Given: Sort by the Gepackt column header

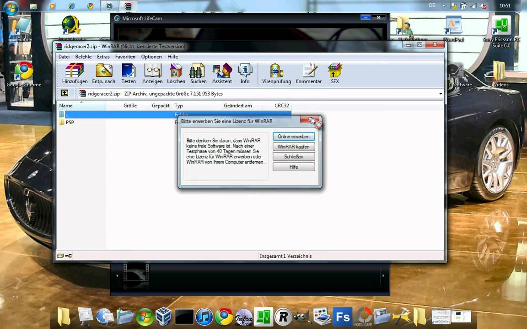Looking at the screenshot, I should (x=156, y=106).
